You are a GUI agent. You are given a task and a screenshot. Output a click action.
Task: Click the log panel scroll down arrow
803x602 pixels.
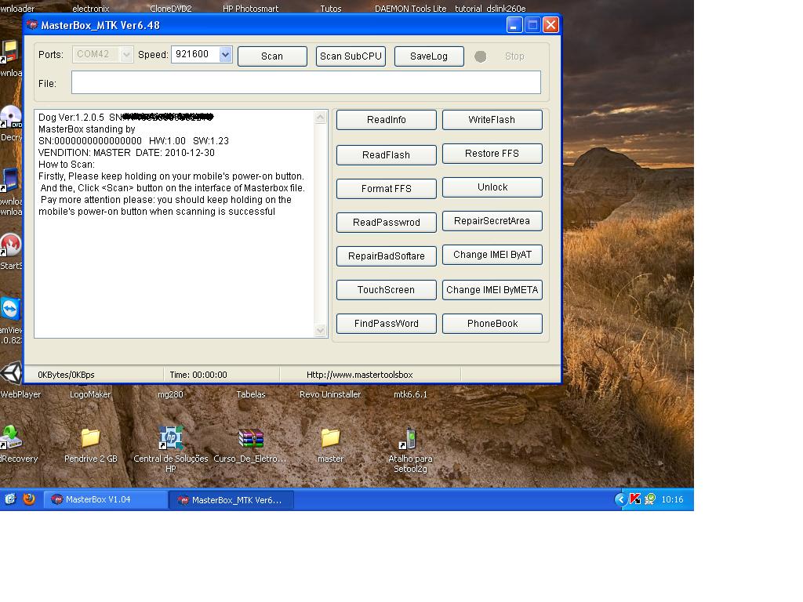point(320,332)
